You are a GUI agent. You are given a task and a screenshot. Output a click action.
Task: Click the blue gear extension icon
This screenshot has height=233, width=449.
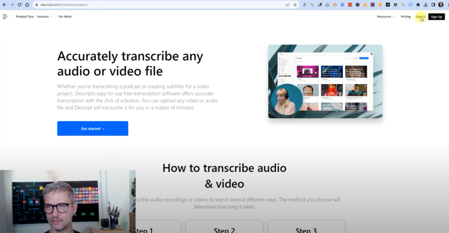(x=342, y=4)
